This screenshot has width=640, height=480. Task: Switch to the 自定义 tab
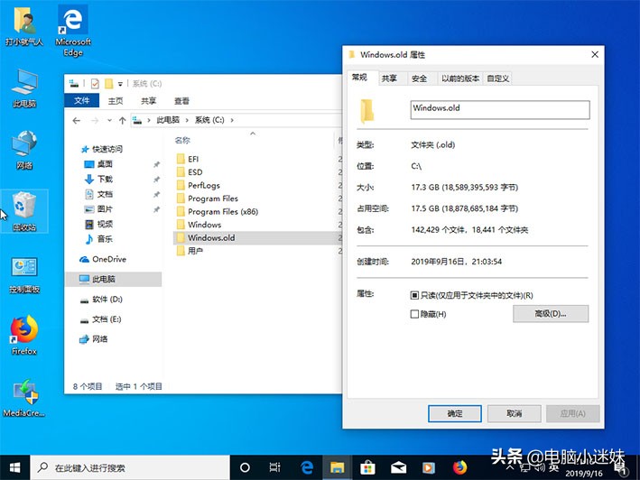click(x=498, y=78)
